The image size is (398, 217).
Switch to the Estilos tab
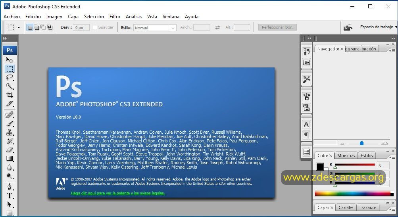(367, 156)
